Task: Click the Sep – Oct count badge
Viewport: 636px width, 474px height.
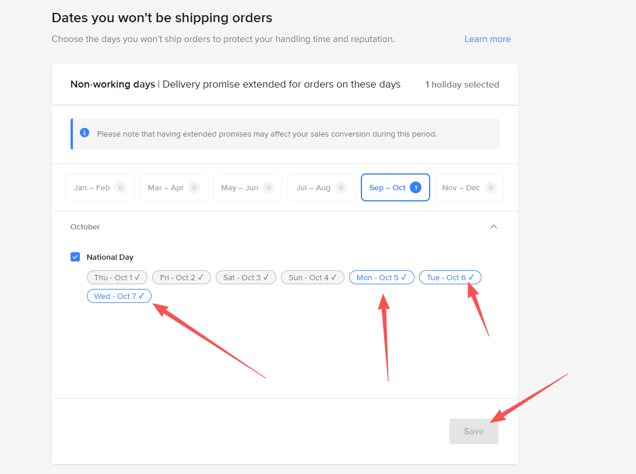Action: click(x=415, y=187)
